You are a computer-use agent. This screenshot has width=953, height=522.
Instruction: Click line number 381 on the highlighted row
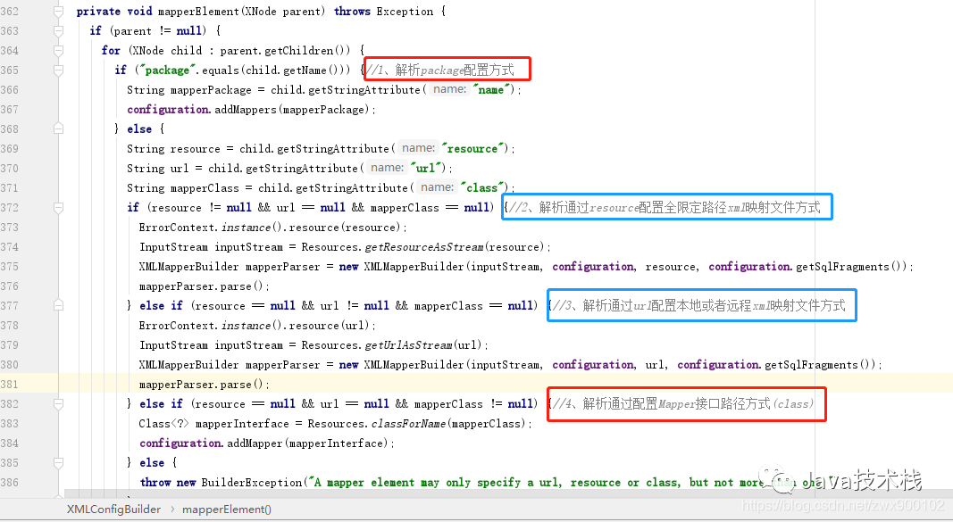click(10, 385)
